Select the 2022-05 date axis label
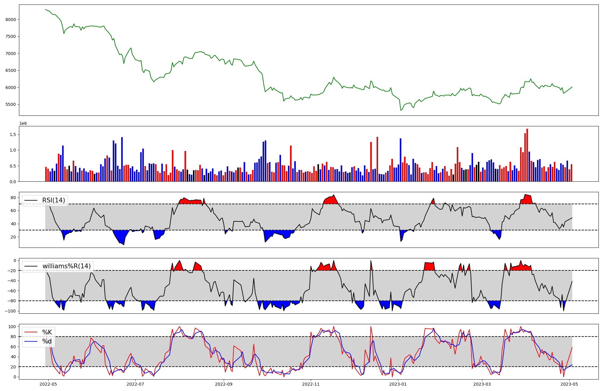The height and width of the screenshot is (391, 603). coord(48,384)
